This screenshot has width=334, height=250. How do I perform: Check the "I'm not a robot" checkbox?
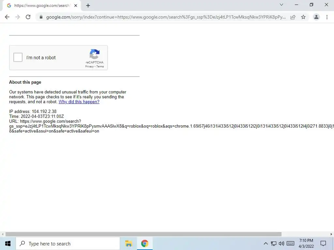click(18, 57)
